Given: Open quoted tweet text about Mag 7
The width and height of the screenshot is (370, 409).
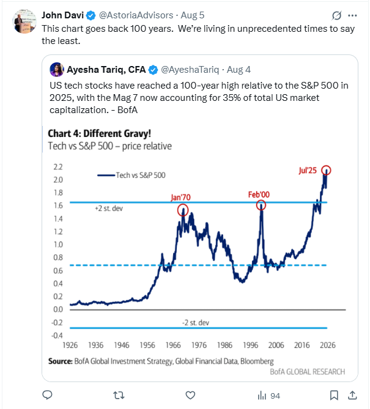Looking at the screenshot, I should tap(199, 98).
